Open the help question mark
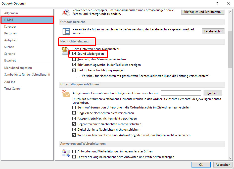Screen dimensions: 234x169 pos(217,3)
